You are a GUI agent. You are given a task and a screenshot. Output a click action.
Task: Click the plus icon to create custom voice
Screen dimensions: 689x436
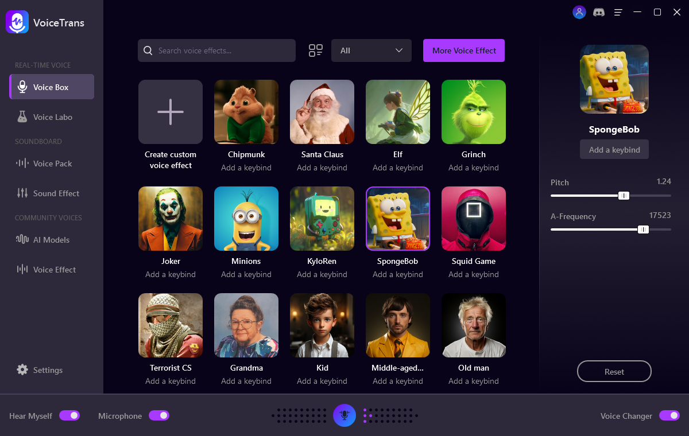(171, 112)
